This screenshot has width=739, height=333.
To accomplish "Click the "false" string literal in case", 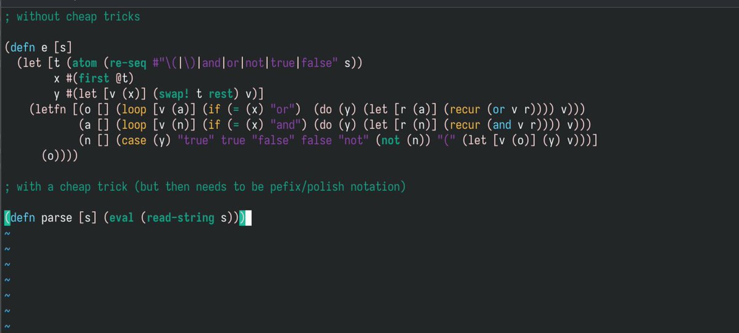I will [x=274, y=140].
